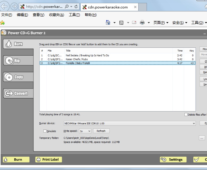Click the Title column header
Viewport: 207px width, 170px height.
(x=118, y=51)
